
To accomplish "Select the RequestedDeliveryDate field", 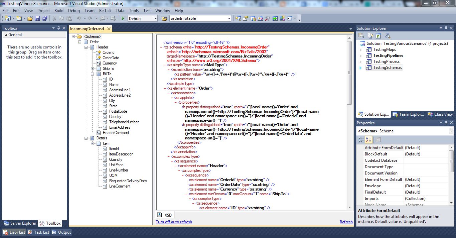I will [x=128, y=181].
